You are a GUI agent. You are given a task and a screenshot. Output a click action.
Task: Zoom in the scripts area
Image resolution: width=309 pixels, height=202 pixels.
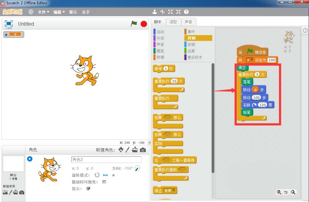pyautogui.click(x=293, y=192)
